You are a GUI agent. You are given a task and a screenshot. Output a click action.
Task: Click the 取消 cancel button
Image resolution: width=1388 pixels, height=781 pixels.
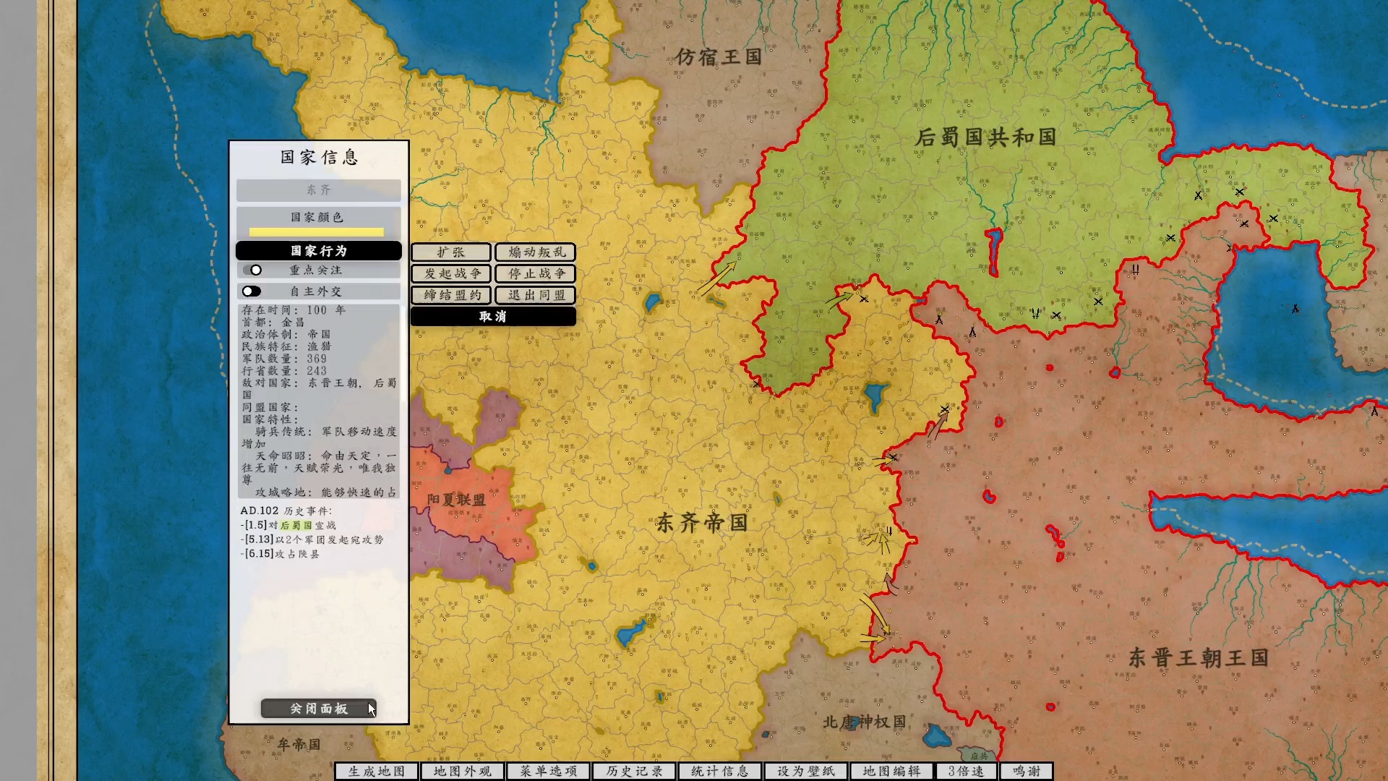pyautogui.click(x=493, y=316)
